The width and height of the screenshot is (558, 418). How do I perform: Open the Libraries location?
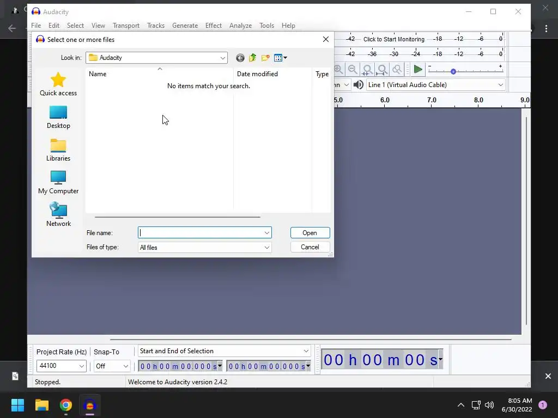[58, 150]
